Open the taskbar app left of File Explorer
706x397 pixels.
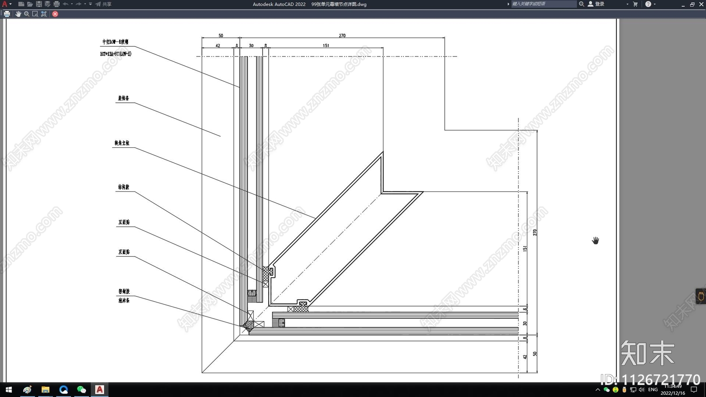tap(27, 390)
